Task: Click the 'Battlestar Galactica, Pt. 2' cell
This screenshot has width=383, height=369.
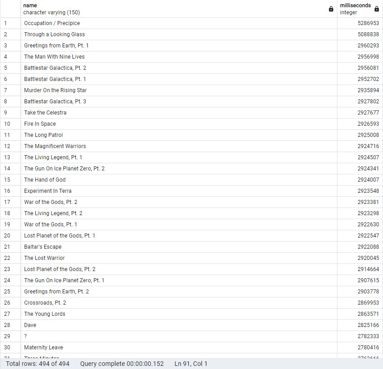Action: click(179, 68)
